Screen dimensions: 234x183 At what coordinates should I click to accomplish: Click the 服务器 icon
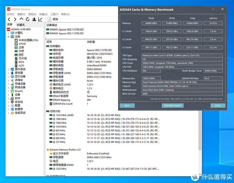pyautogui.click(x=12, y=73)
